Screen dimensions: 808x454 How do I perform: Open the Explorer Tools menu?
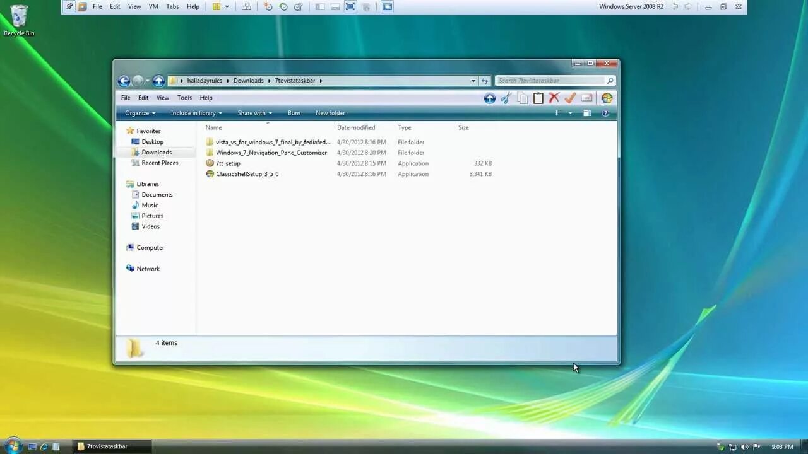coord(184,98)
